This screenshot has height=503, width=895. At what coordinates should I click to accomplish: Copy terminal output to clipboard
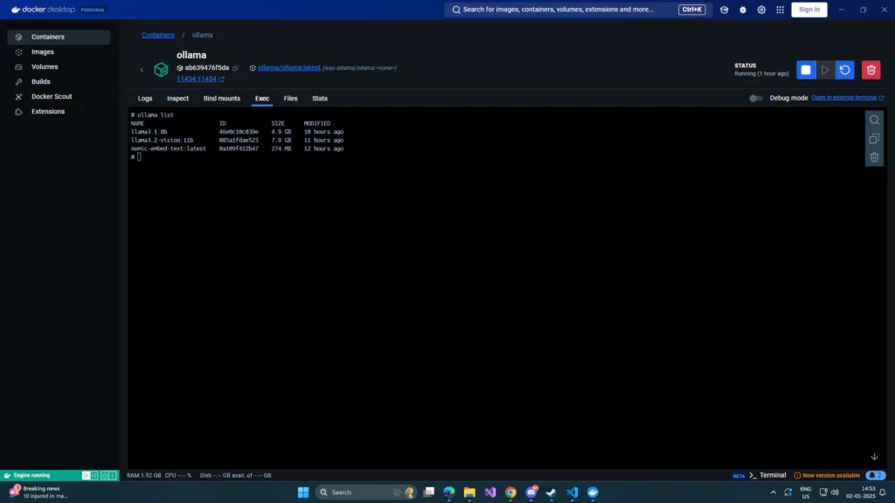pos(874,139)
